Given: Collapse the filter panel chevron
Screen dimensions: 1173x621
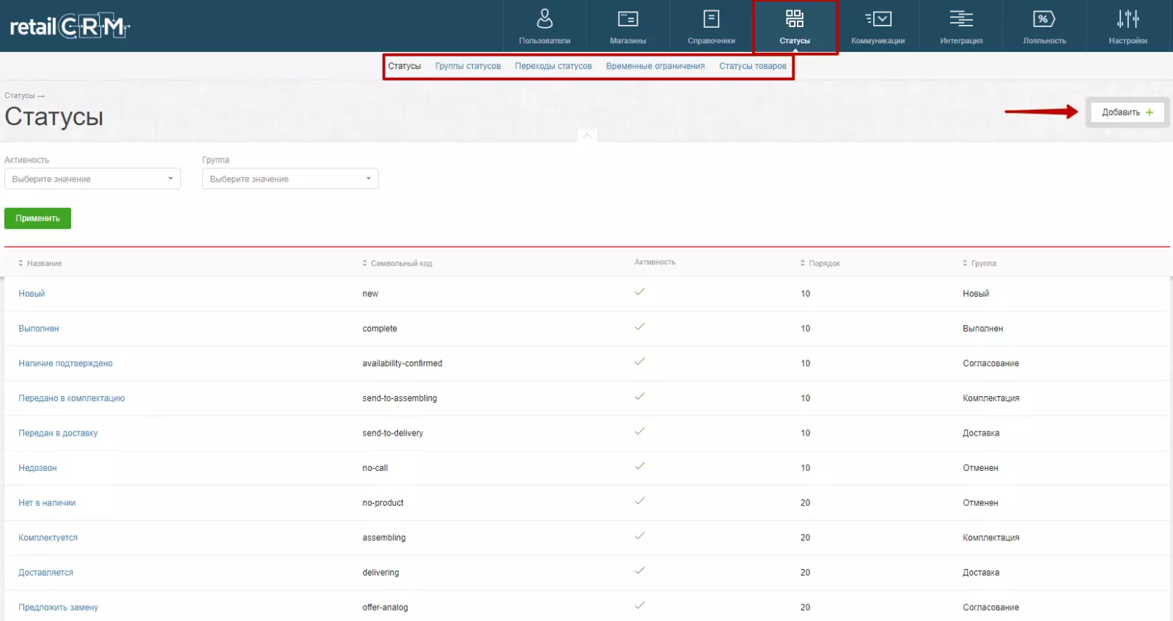Looking at the screenshot, I should 587,135.
